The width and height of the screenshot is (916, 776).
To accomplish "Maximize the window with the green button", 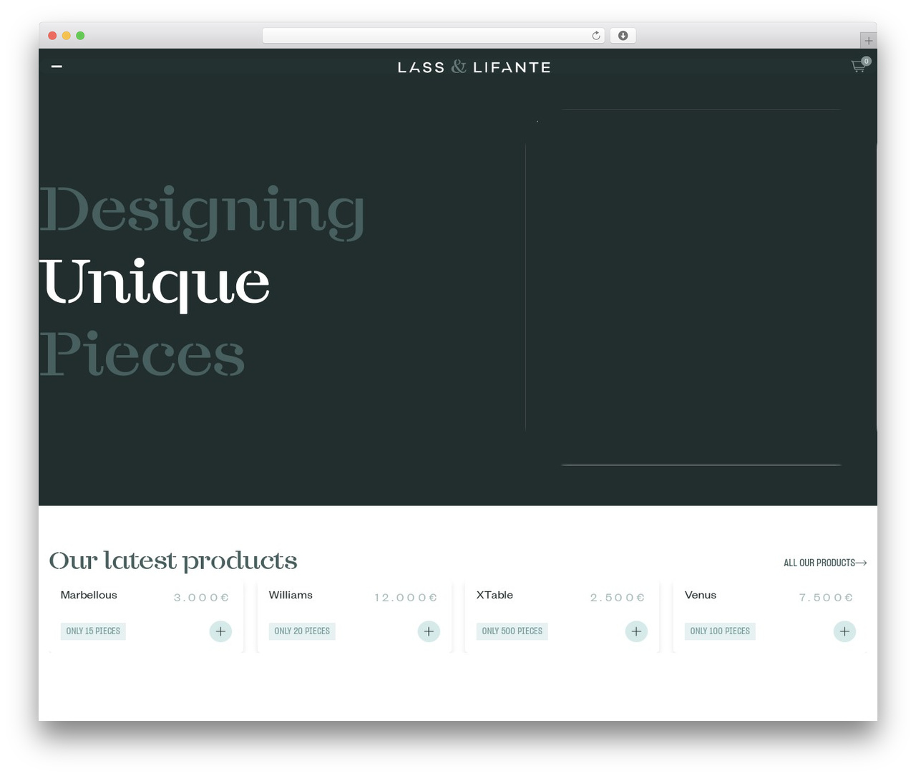I will [x=80, y=36].
